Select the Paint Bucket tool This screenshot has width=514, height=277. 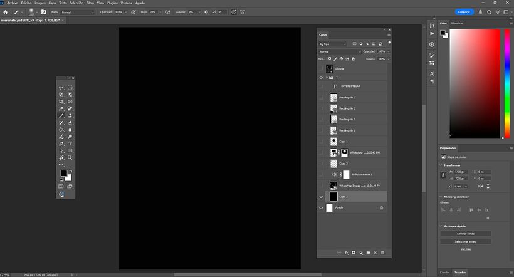[x=61, y=130]
